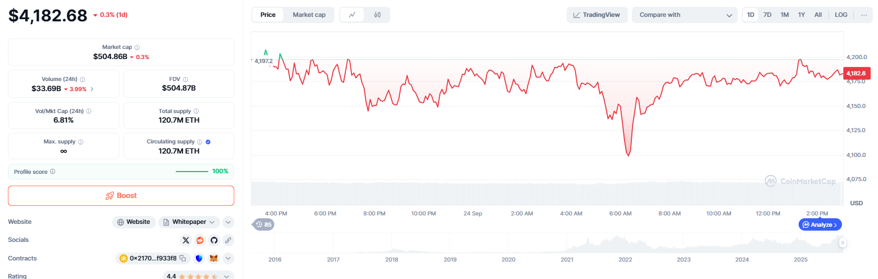The image size is (878, 279).
Task: Click the blue verified badge by Circulating supply
Action: tap(208, 142)
